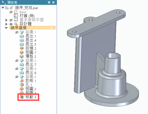148x114 pixels.
Task: Toggle visibility of 基本參照平面
Action: (x=11, y=20)
